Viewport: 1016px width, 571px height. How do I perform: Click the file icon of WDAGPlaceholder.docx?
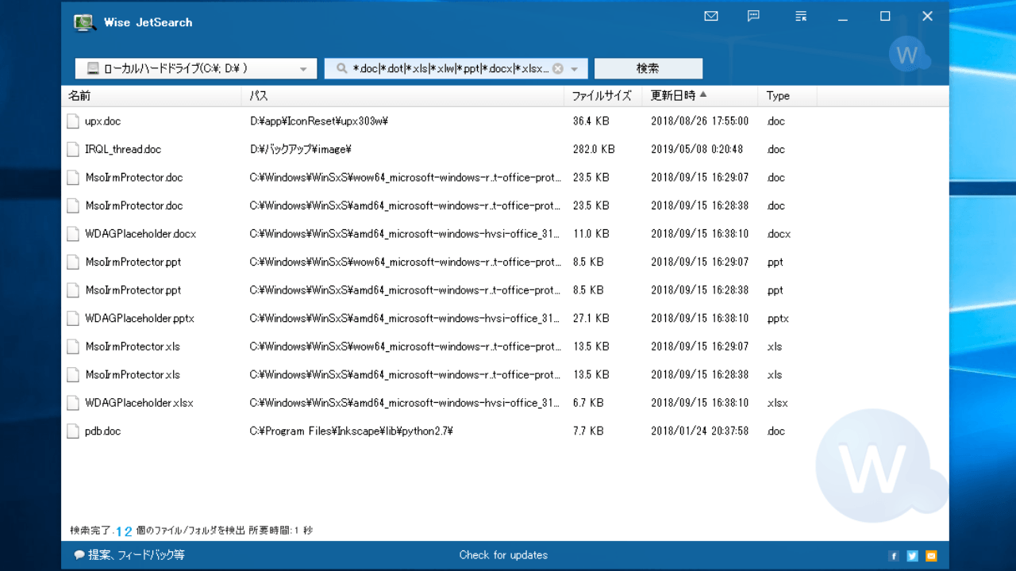tap(73, 234)
